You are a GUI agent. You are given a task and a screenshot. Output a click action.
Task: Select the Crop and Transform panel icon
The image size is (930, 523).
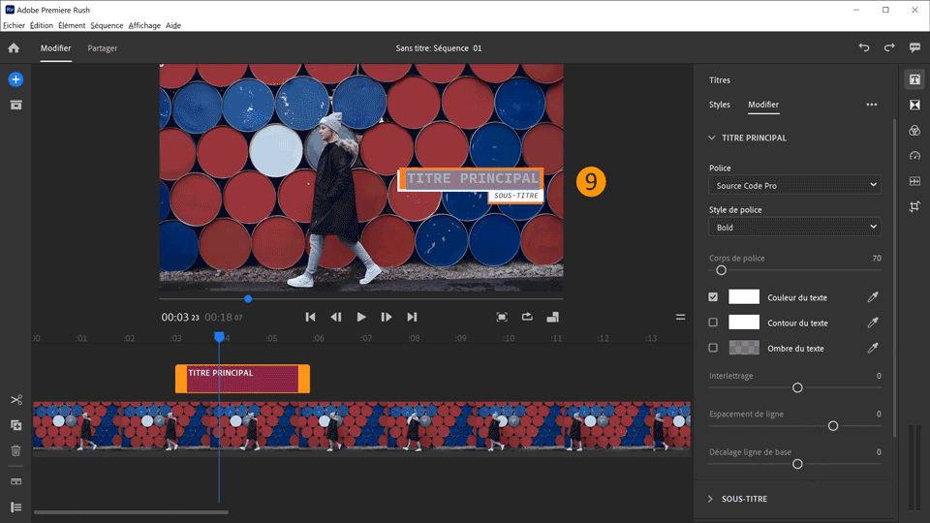(914, 206)
